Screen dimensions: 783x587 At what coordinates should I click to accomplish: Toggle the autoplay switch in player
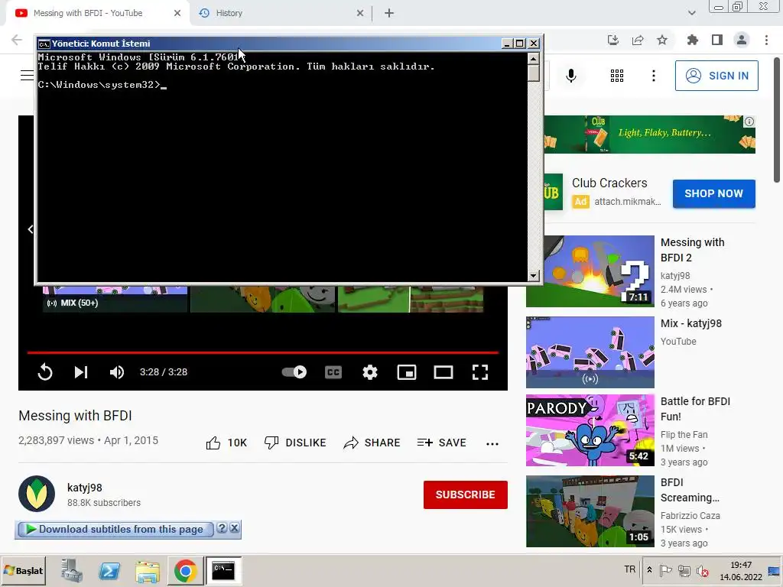click(x=294, y=372)
